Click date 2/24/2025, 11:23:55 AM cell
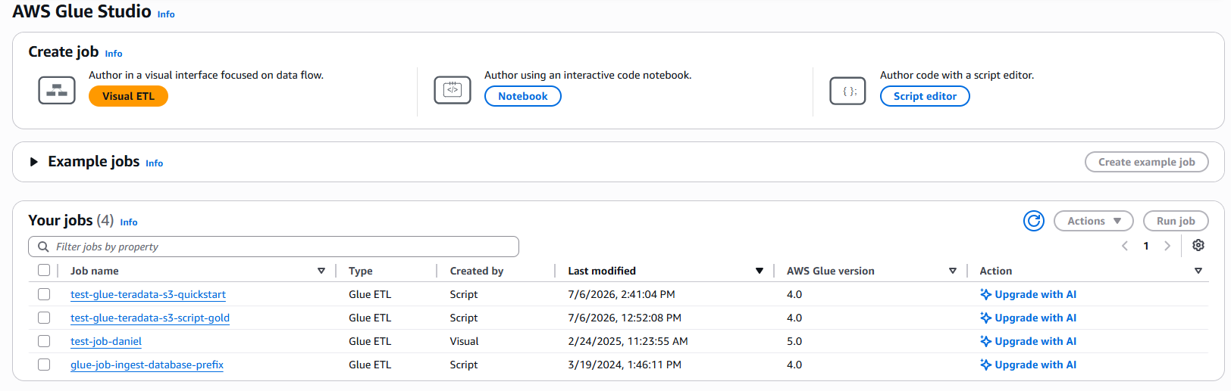Viewport: 1231px width, 391px height. [x=628, y=341]
